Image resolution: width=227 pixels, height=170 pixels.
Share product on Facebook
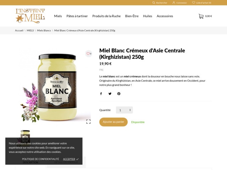[101, 93]
